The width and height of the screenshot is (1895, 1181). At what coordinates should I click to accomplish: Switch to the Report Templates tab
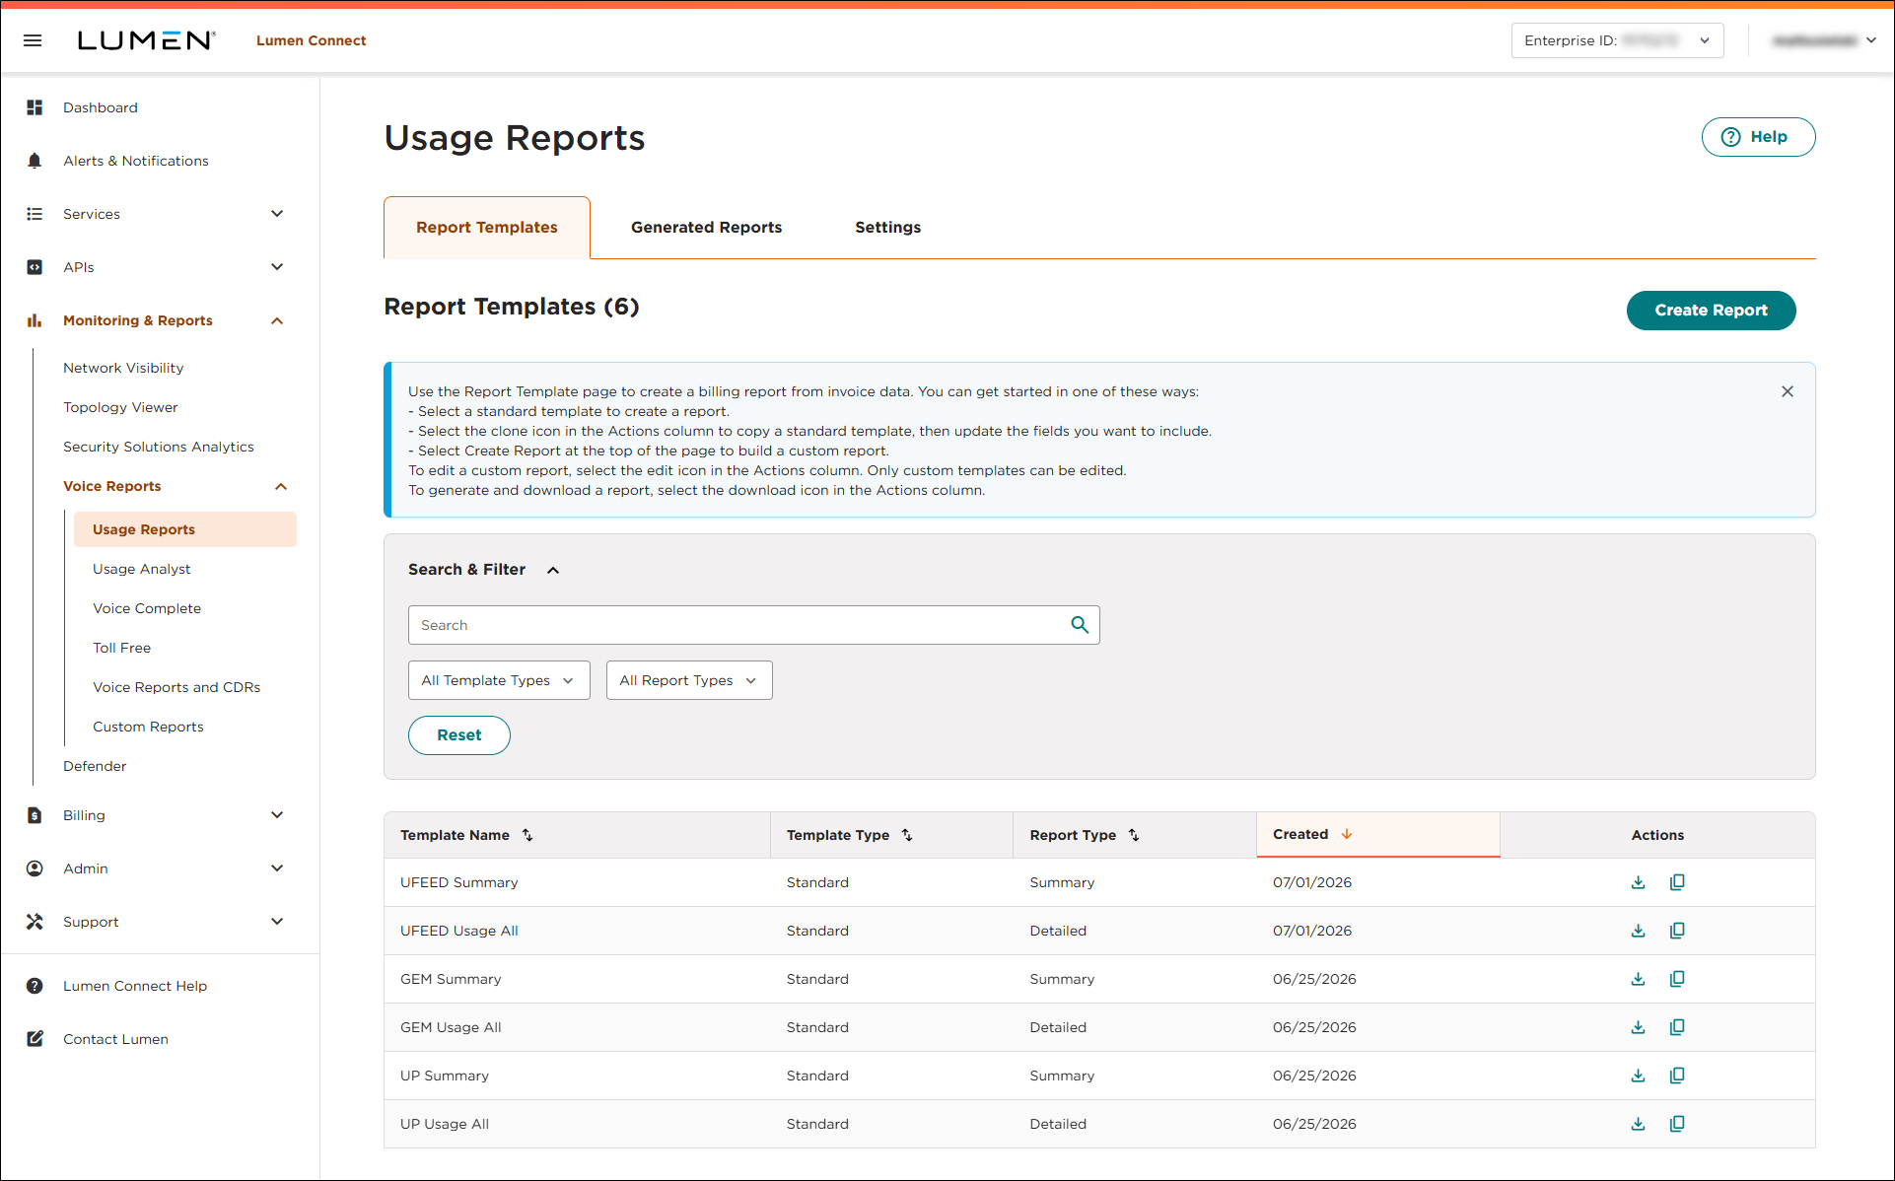click(x=487, y=228)
